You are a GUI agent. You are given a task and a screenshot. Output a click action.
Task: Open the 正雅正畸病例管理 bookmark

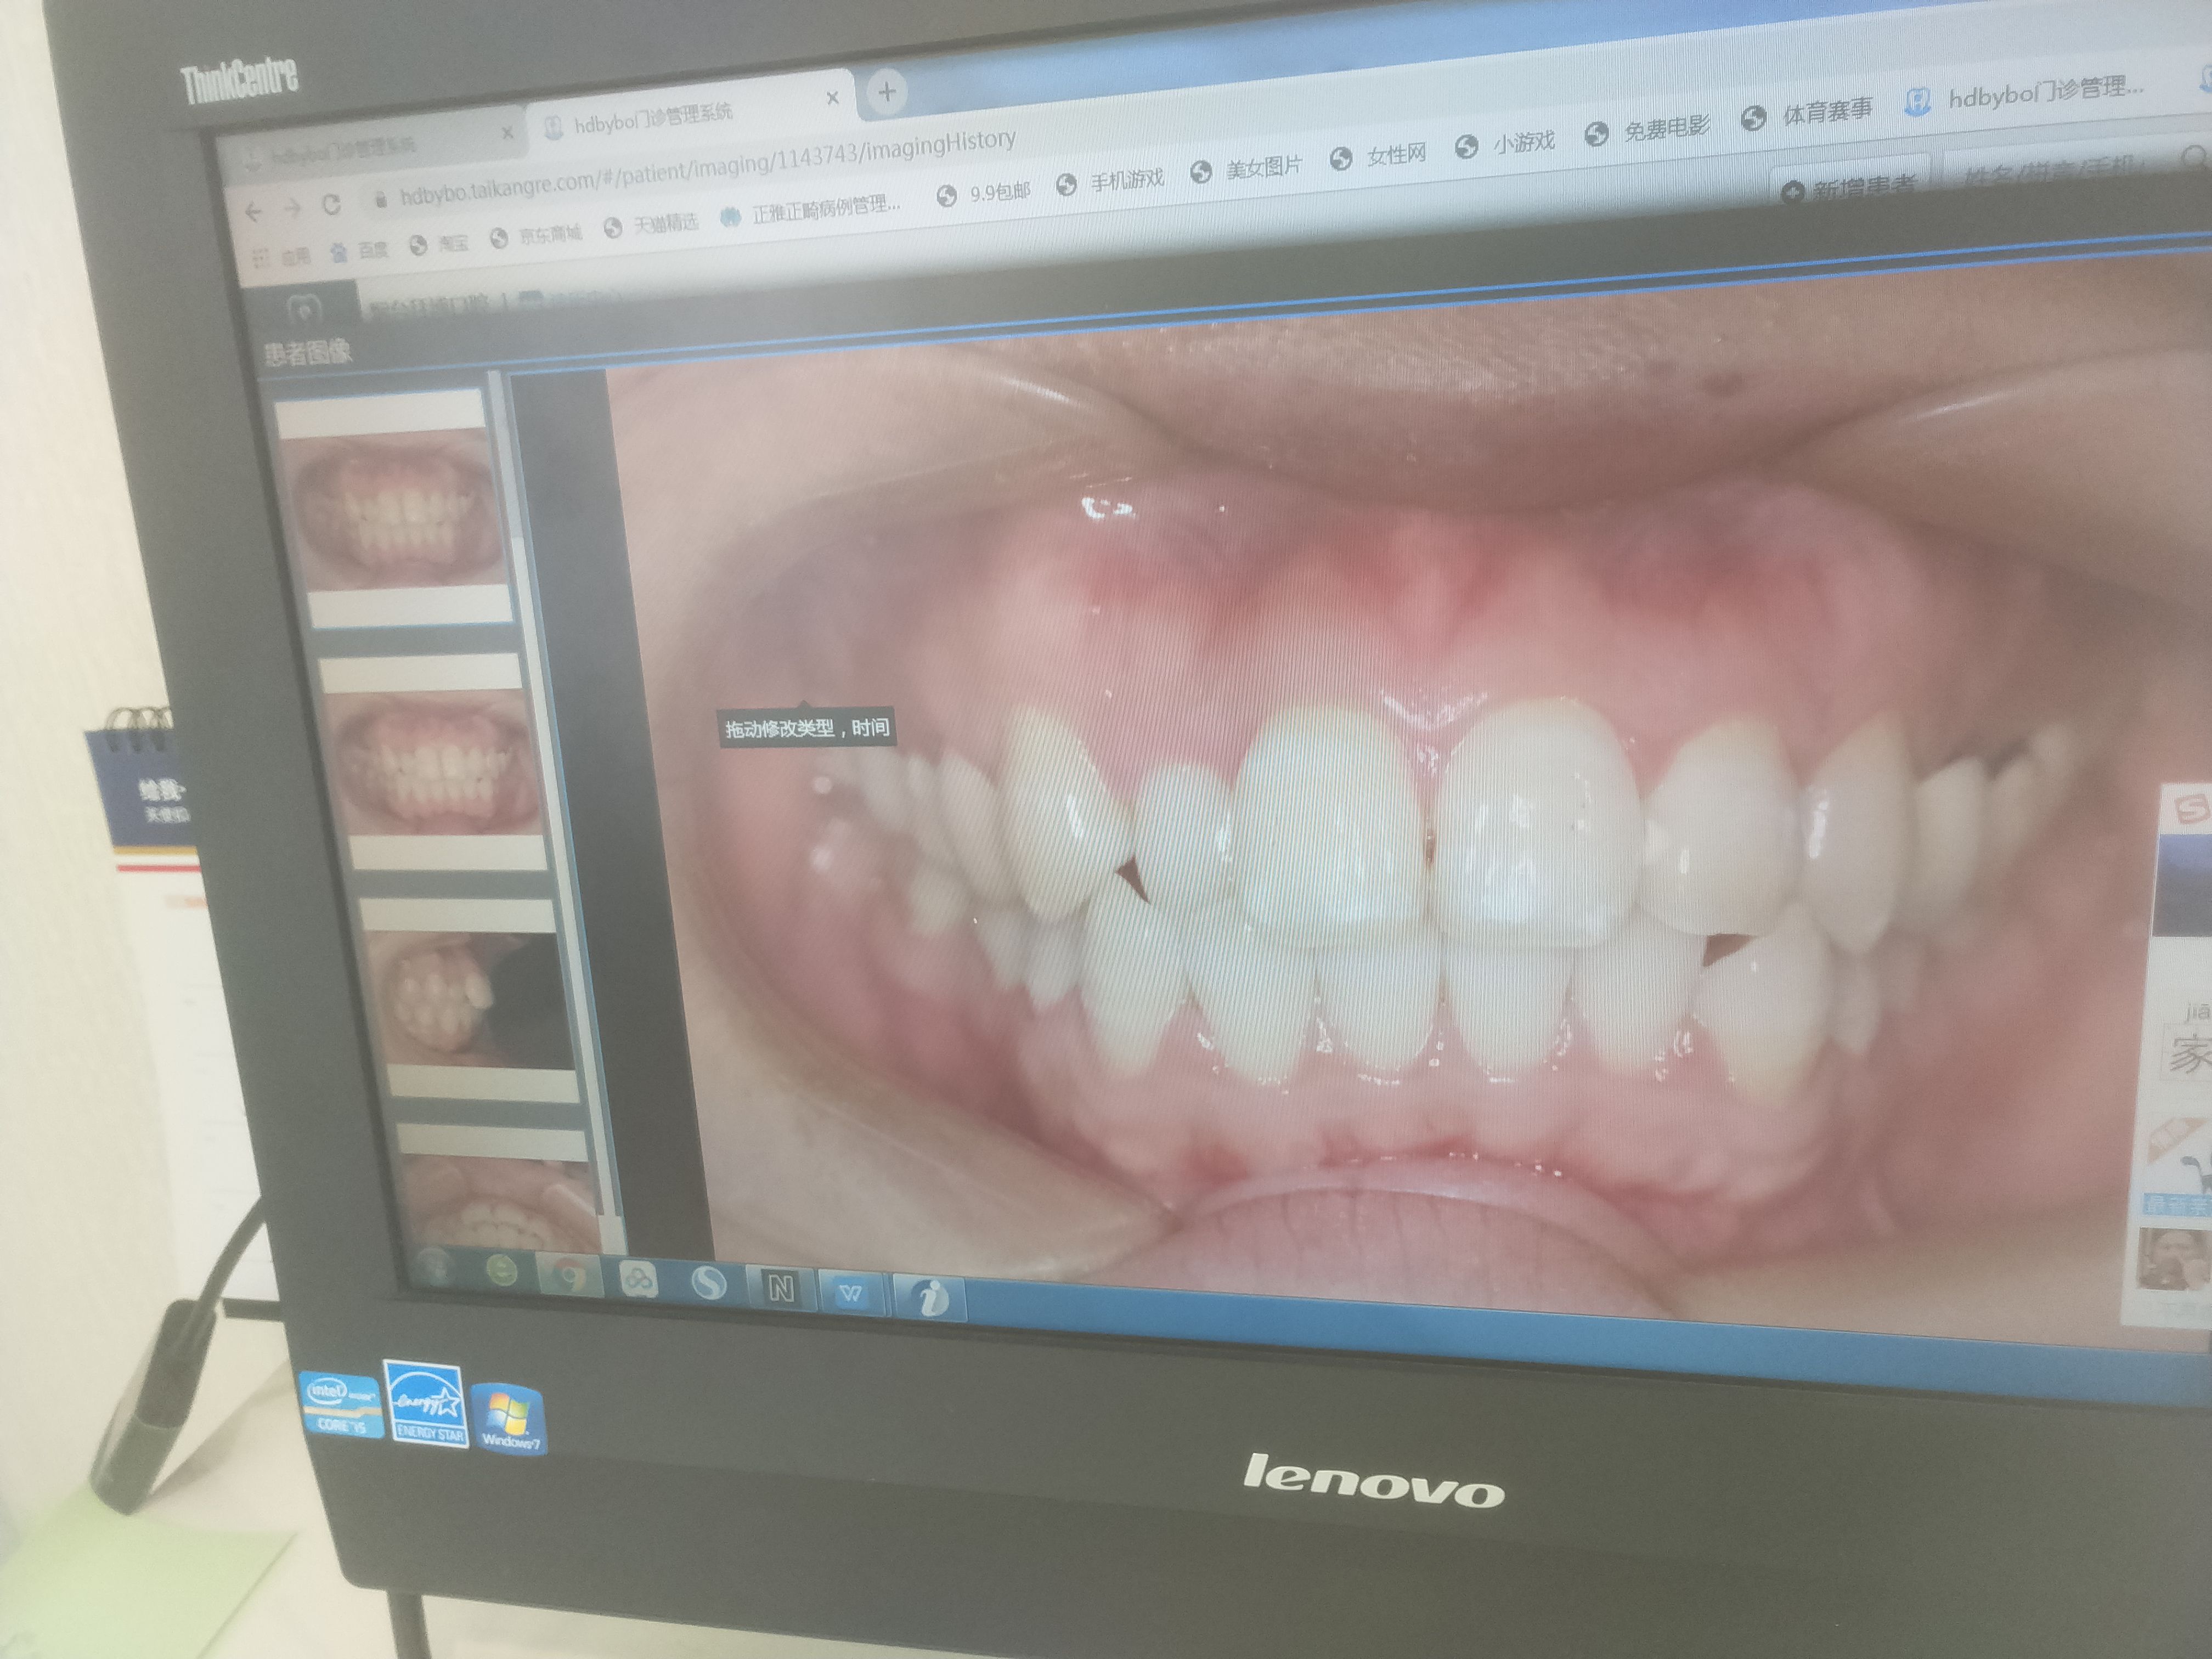811,210
